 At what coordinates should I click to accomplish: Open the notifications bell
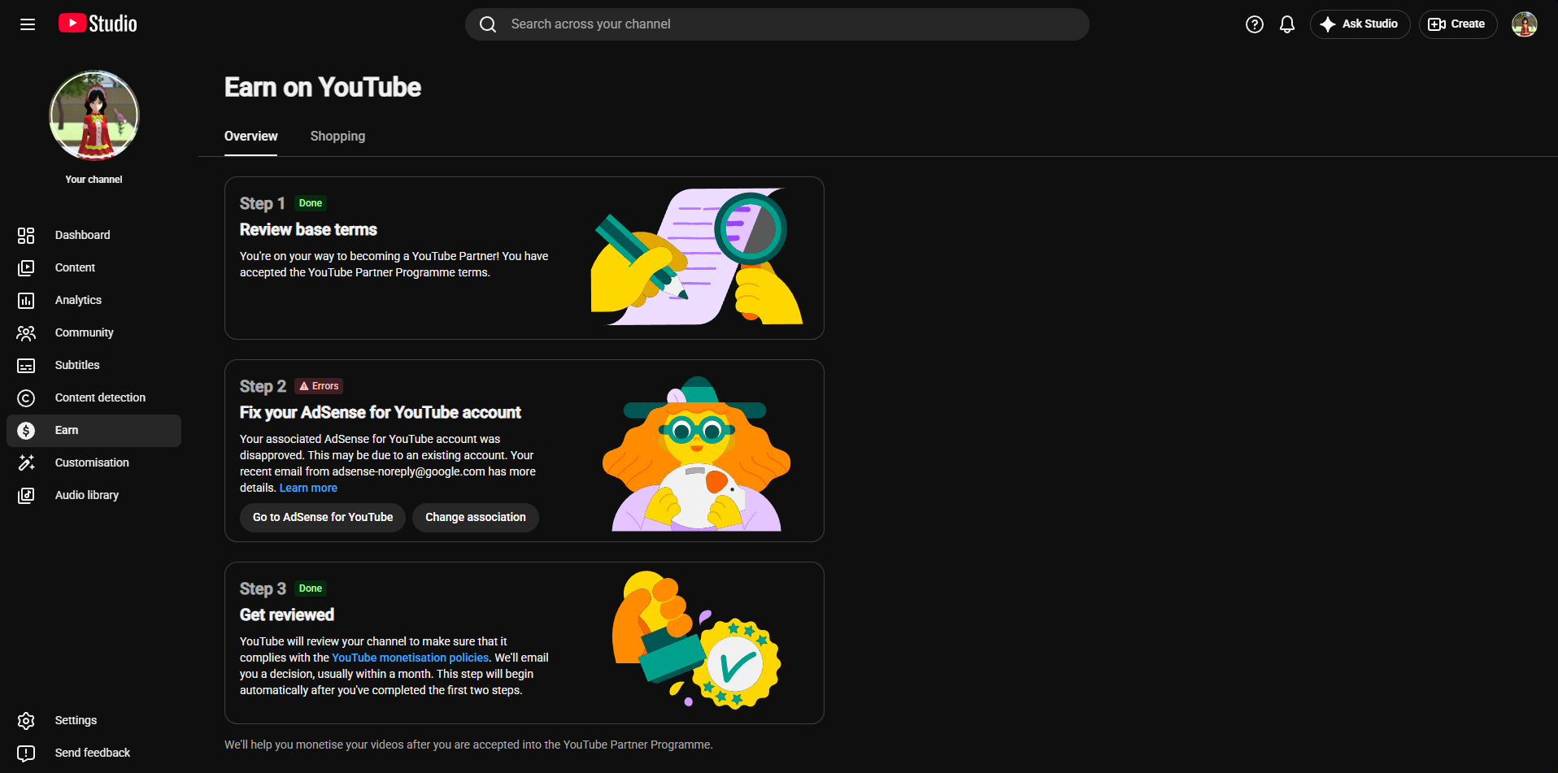tap(1287, 24)
